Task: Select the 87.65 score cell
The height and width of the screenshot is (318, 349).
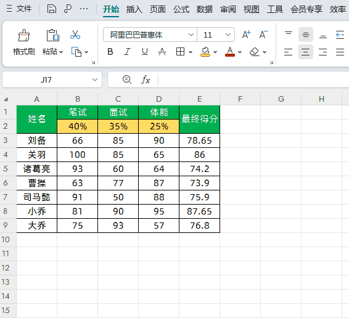Action: 199,211
